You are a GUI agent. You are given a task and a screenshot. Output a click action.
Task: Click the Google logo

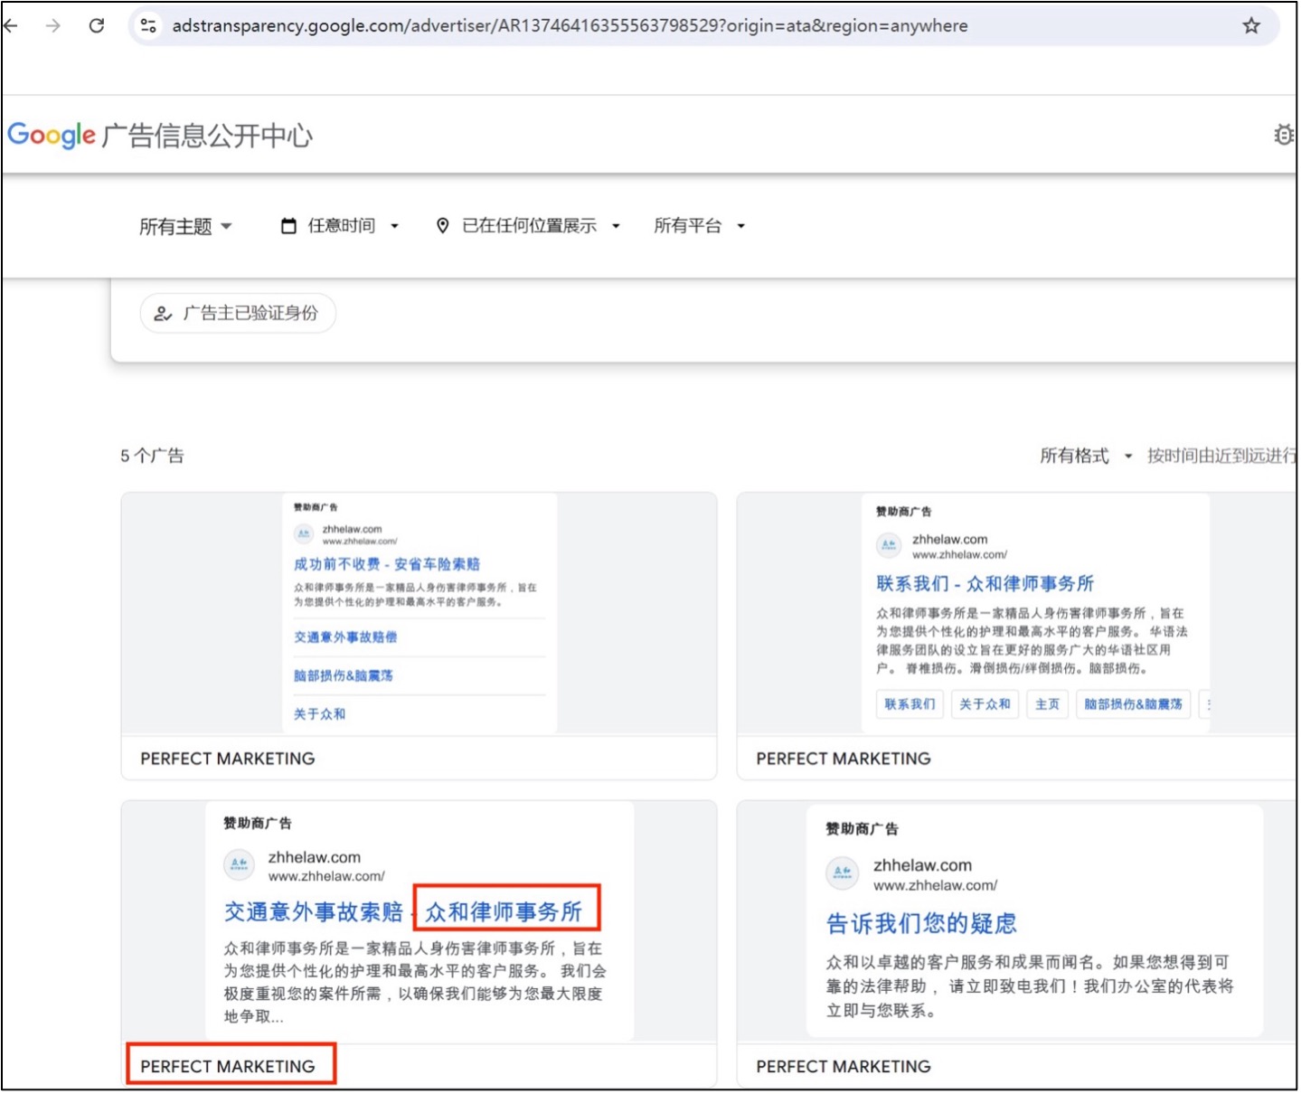coord(52,136)
